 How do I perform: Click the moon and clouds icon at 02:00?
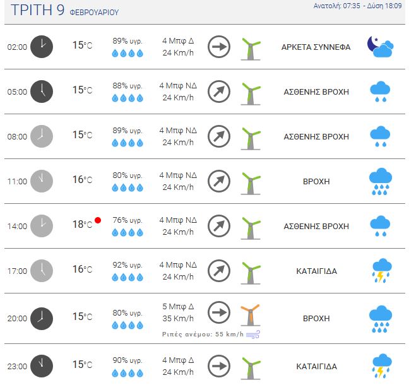pos(381,47)
